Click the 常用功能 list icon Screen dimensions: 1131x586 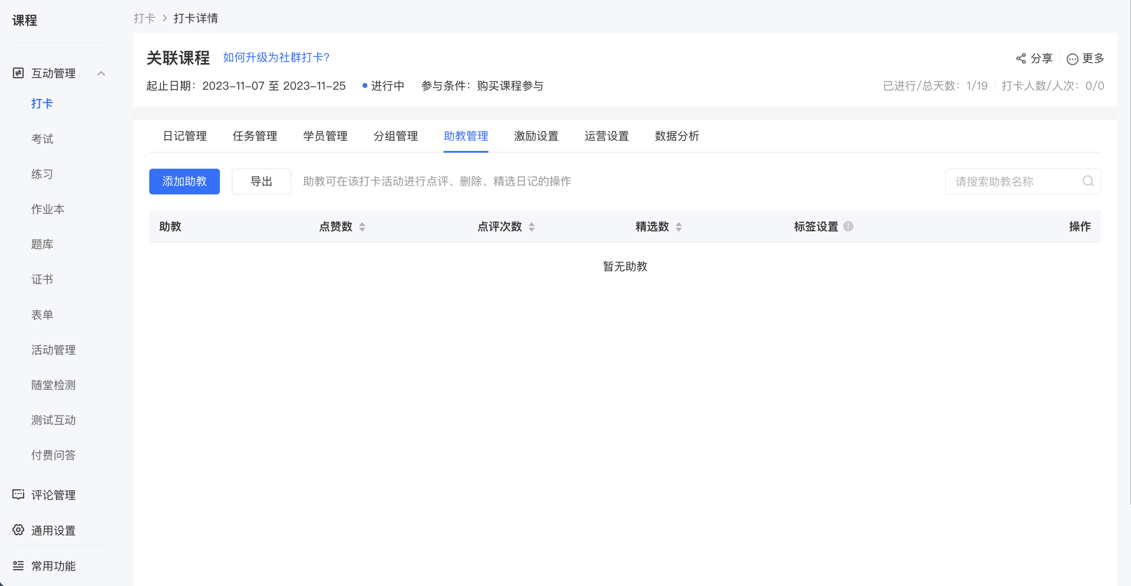pos(18,566)
